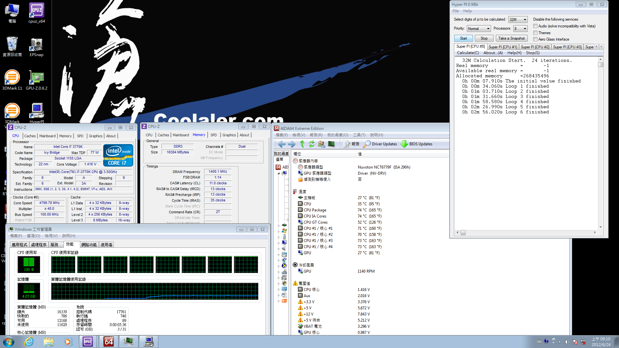Click volume speaker icon in system tray

pyautogui.click(x=567, y=342)
